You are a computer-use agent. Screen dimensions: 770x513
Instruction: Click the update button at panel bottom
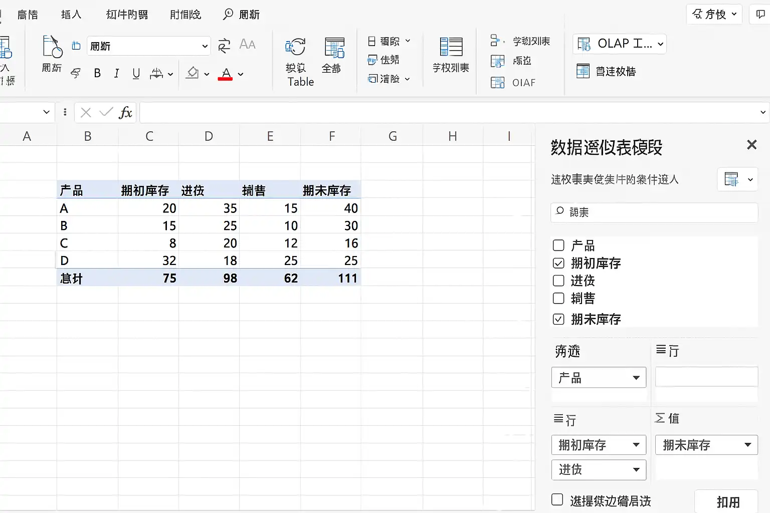727,501
